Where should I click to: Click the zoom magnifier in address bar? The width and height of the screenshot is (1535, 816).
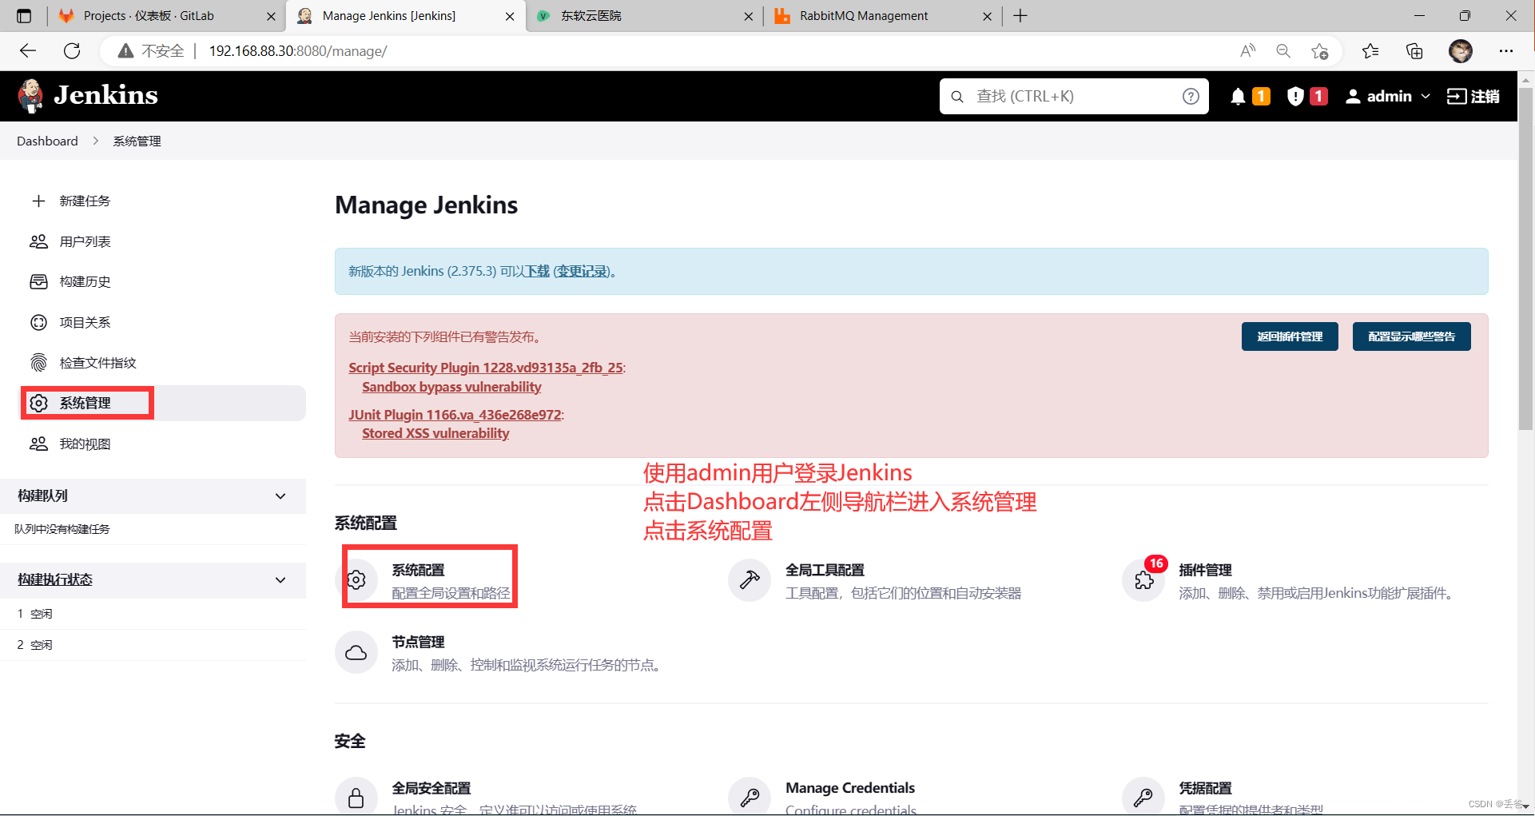coord(1283,51)
